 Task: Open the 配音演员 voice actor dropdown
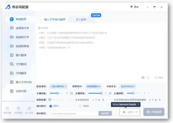[x=58, y=86]
